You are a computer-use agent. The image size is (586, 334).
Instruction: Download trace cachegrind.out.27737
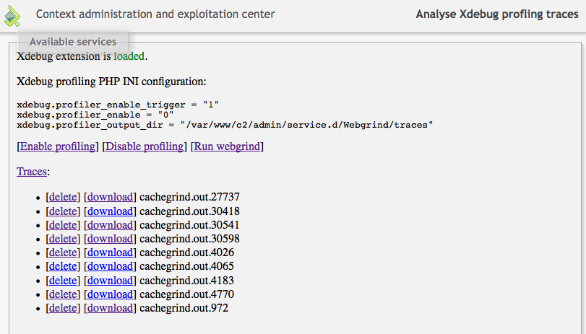110,197
